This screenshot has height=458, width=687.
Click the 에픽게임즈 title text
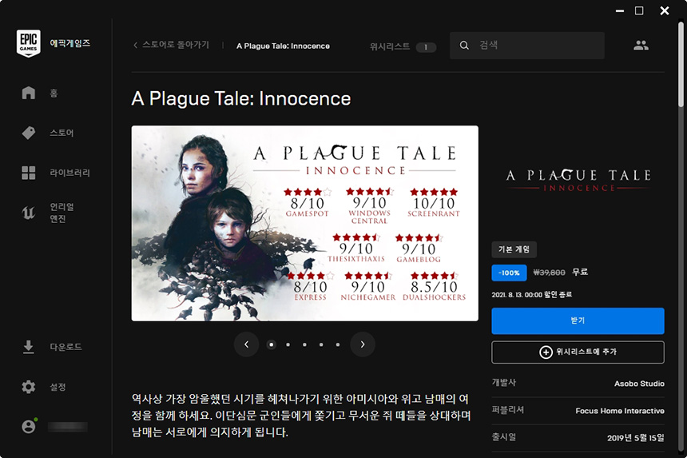pos(70,43)
